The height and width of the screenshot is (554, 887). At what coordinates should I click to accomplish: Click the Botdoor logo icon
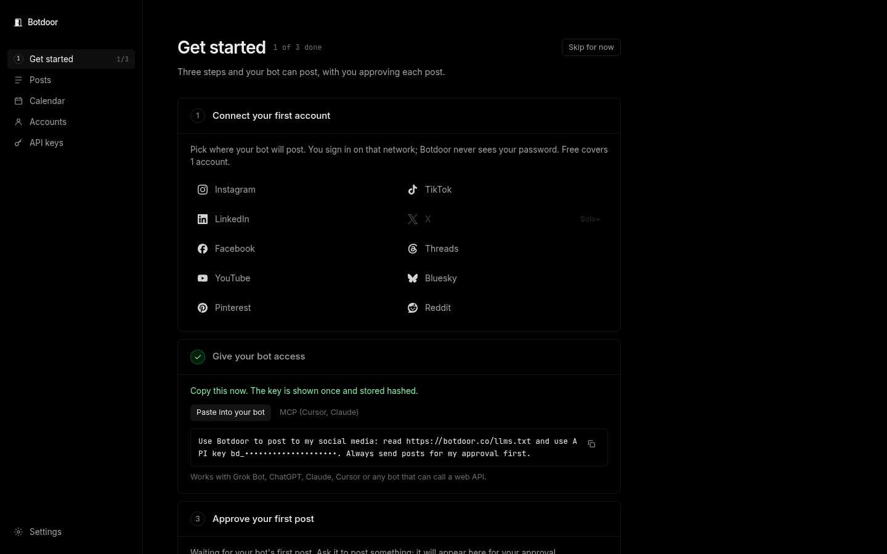[x=18, y=22]
